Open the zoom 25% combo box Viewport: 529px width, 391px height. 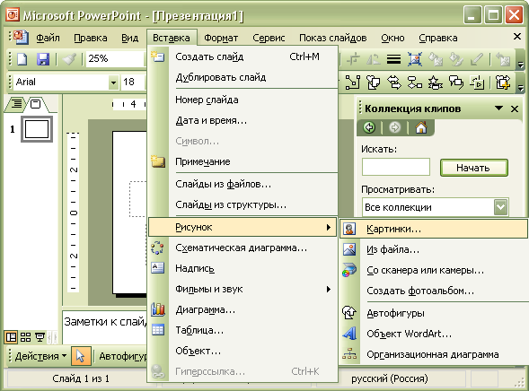(x=116, y=59)
